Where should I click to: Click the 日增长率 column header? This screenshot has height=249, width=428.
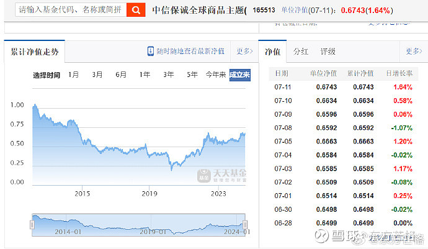tap(399, 73)
